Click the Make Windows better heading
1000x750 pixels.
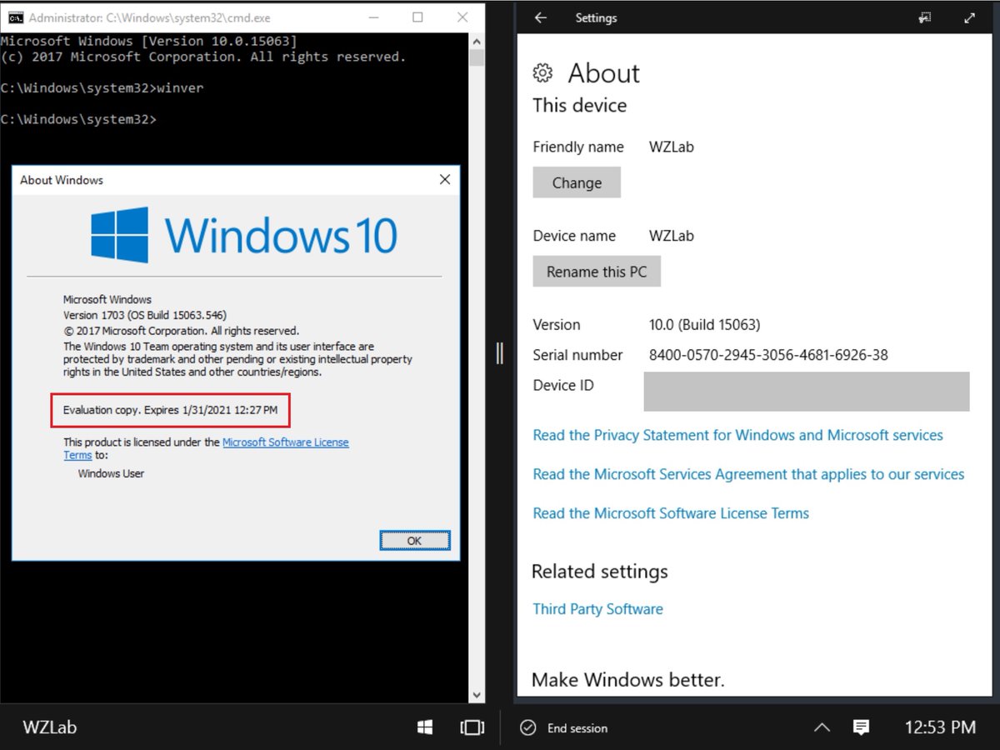[x=628, y=680]
